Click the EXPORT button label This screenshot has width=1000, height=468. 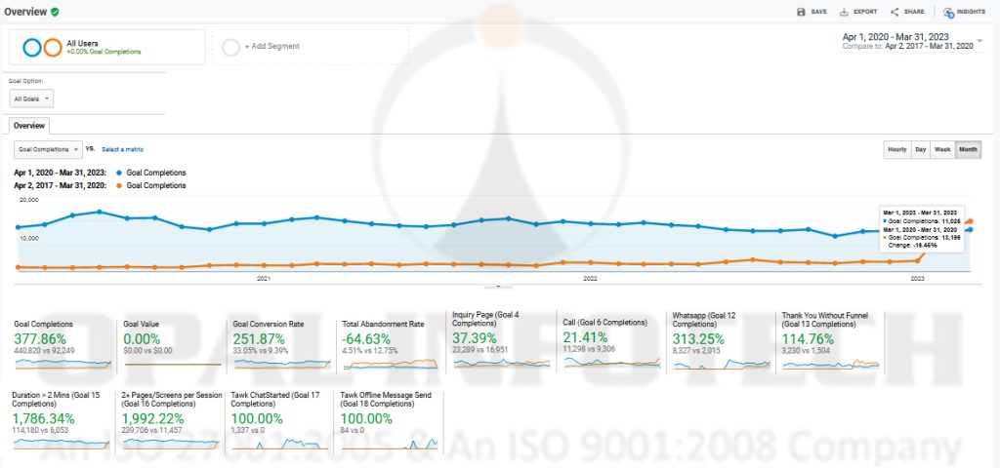tap(865, 12)
